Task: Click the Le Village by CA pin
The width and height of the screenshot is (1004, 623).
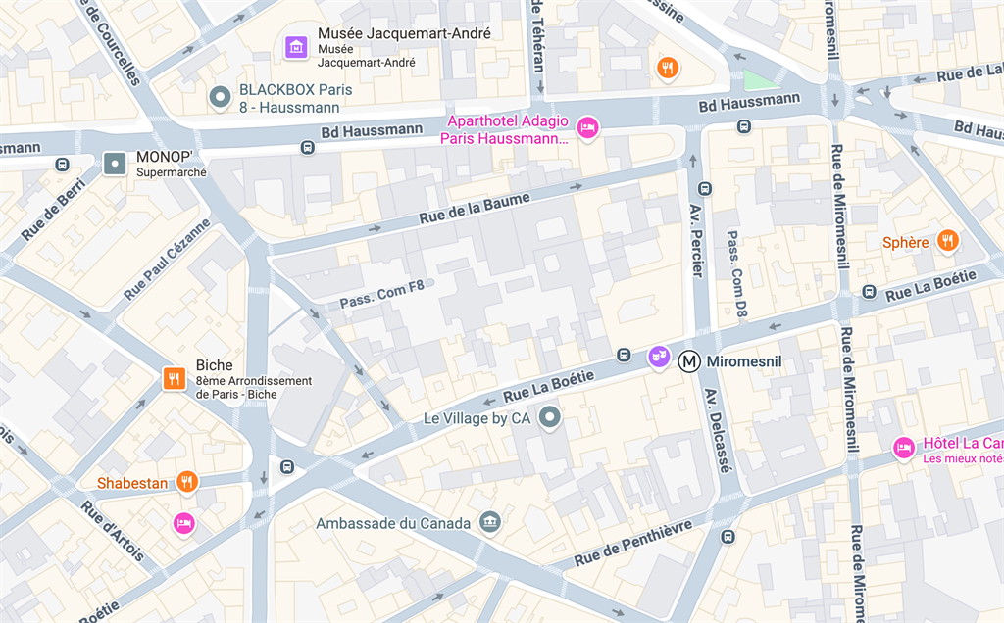Action: pos(549,417)
